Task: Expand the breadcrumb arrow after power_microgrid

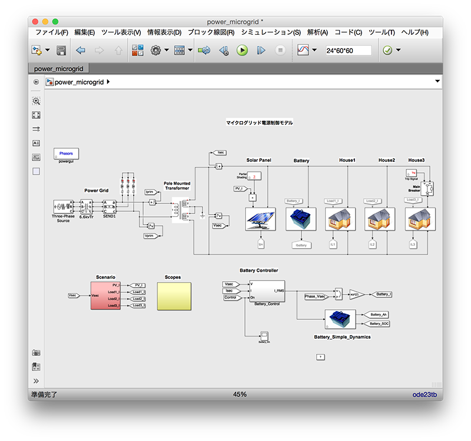Action: point(108,82)
